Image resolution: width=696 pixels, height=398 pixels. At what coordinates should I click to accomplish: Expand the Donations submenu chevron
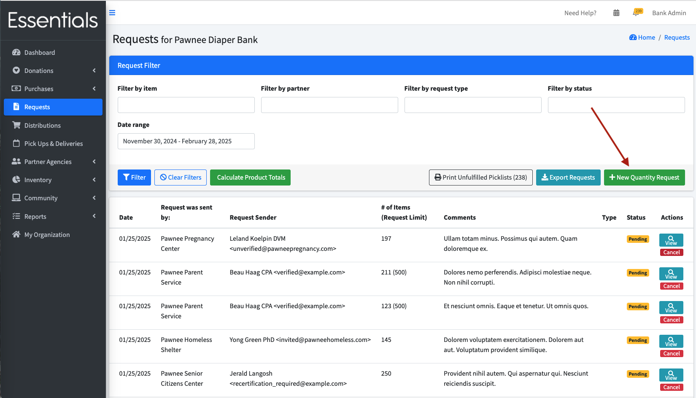(x=94, y=70)
